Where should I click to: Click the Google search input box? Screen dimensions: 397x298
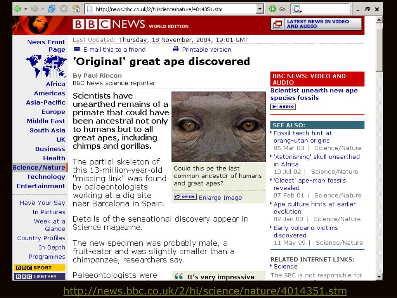pyautogui.click(x=325, y=9)
